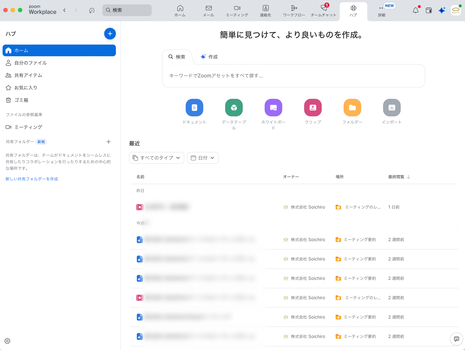Create a new ホワイトボード
Image resolution: width=465 pixels, height=350 pixels.
273,107
